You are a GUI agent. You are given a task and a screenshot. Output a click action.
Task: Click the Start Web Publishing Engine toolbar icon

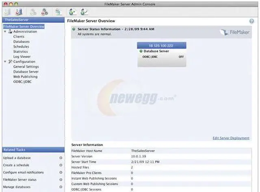coord(33,12)
